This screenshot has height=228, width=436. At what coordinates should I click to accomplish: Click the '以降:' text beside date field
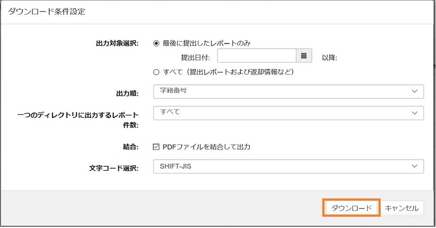tap(329, 57)
